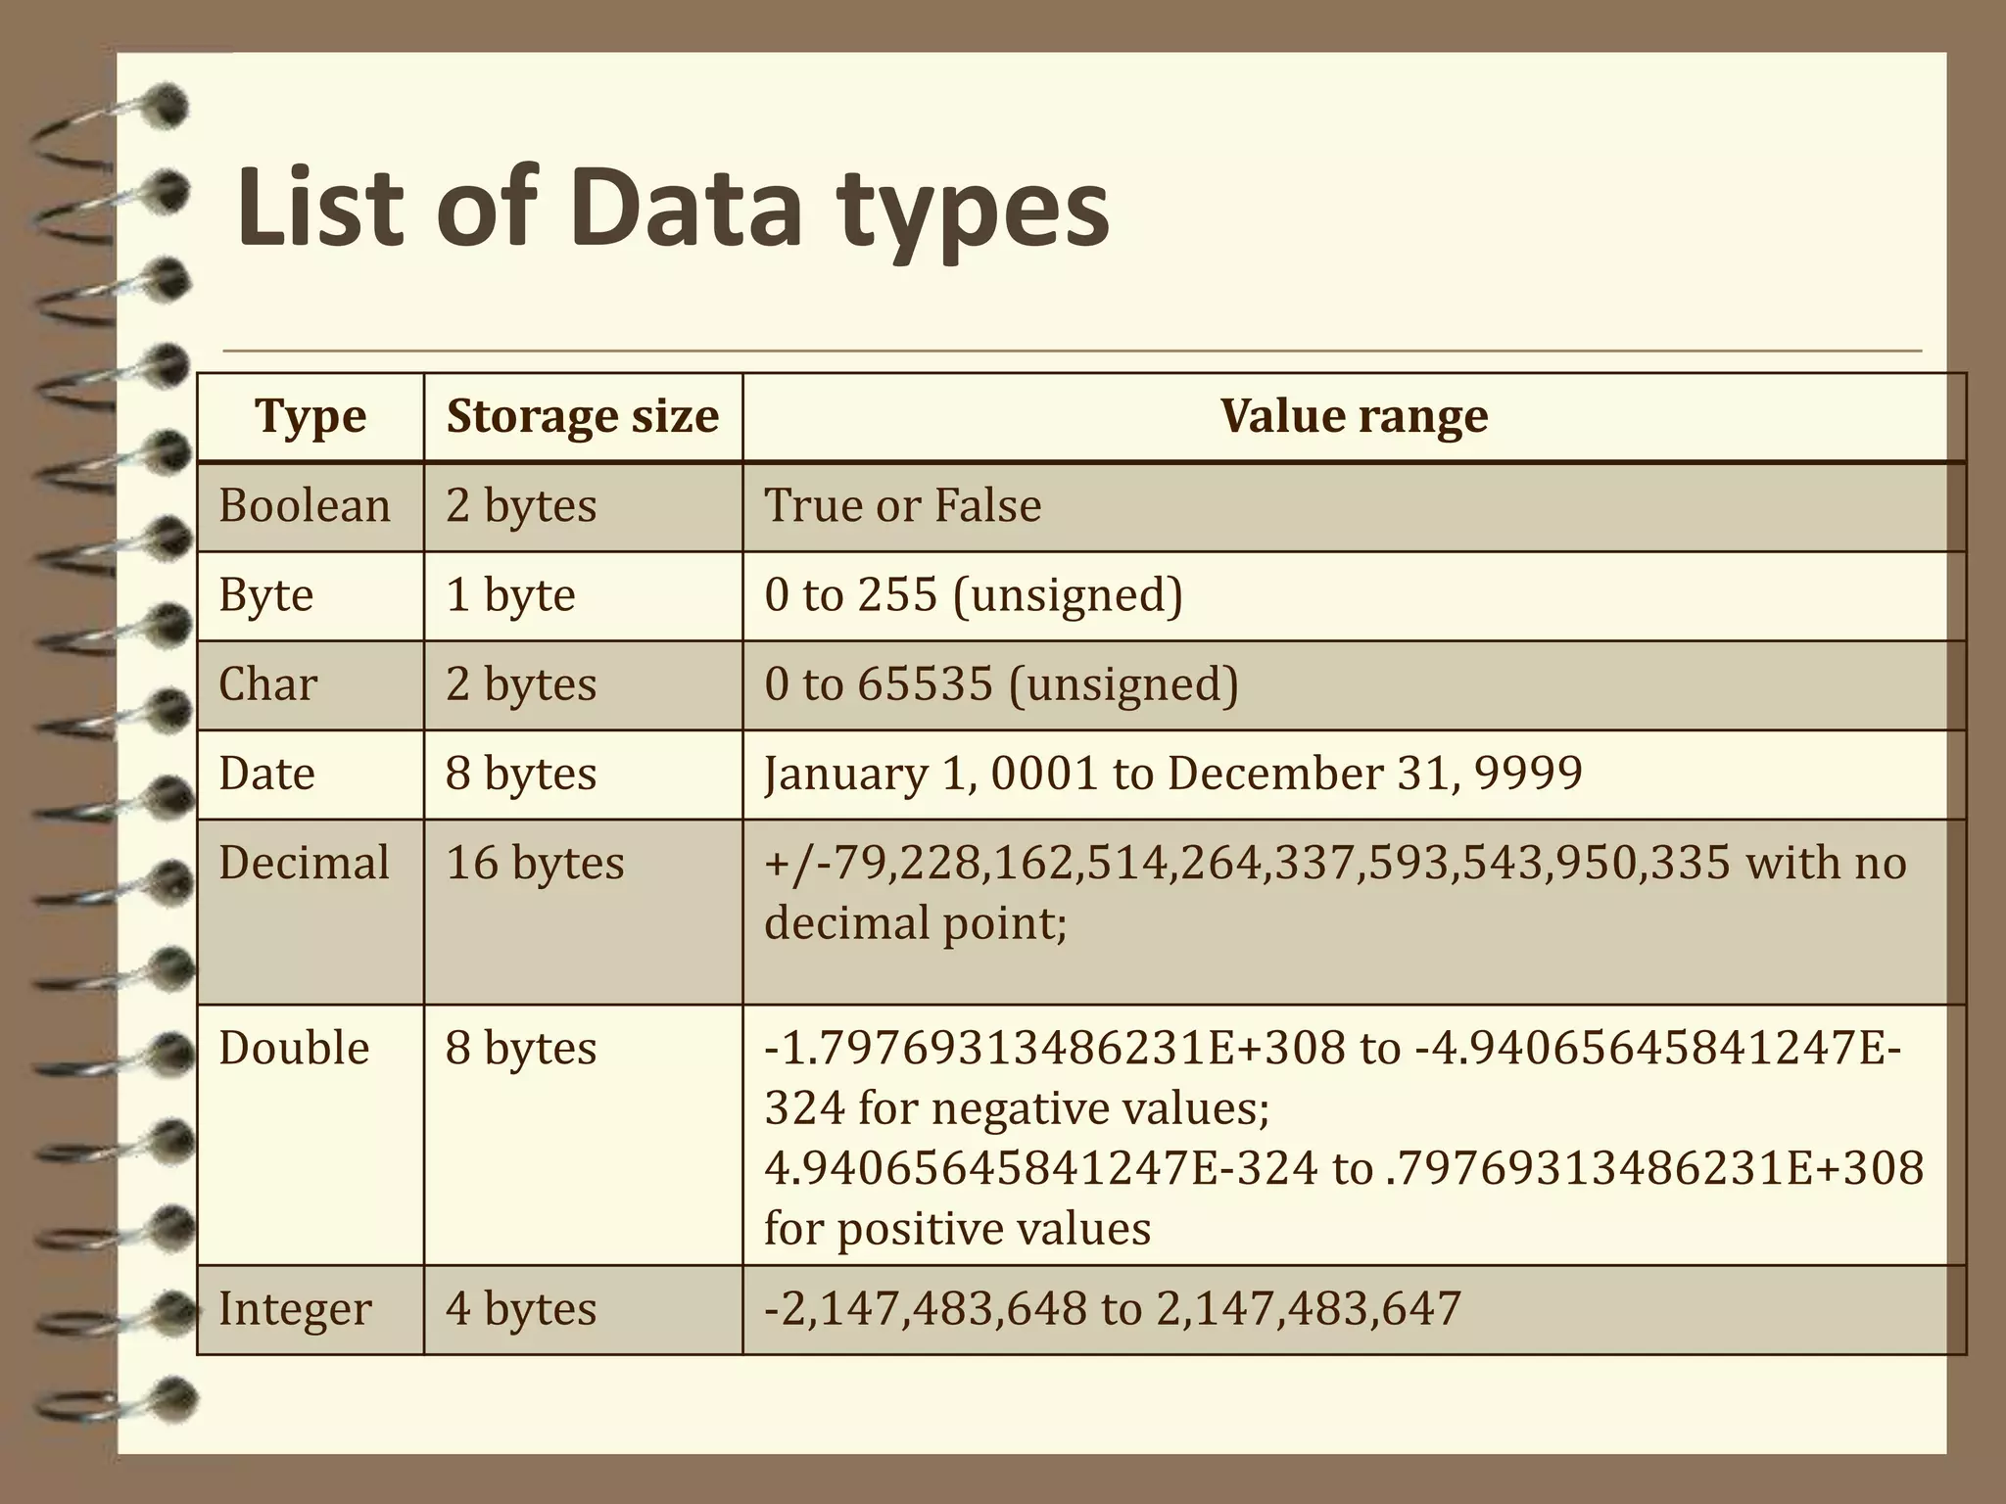Click the "Double" type cell
This screenshot has width=2006, height=1504.
pyautogui.click(x=294, y=1049)
